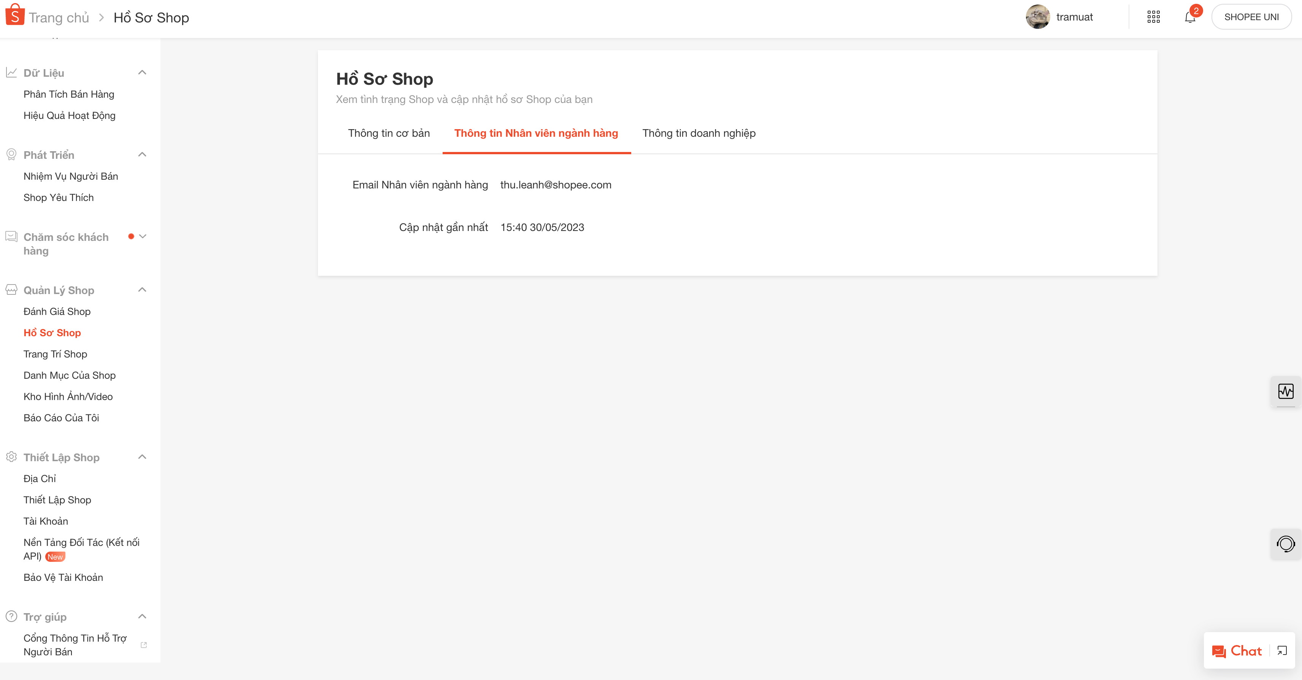Image resolution: width=1302 pixels, height=680 pixels.
Task: Click the SHOPEE UNI button
Action: pyautogui.click(x=1251, y=17)
